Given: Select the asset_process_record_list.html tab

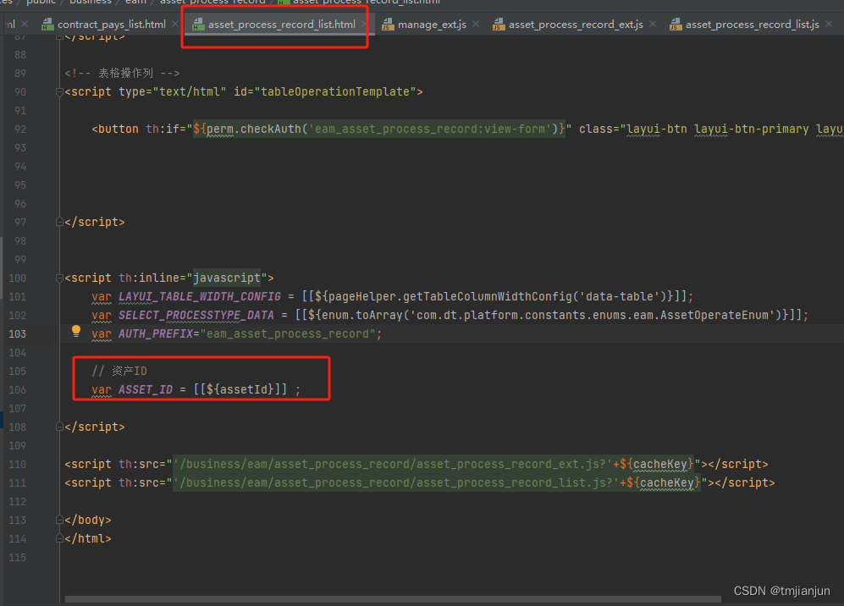Looking at the screenshot, I should point(282,25).
